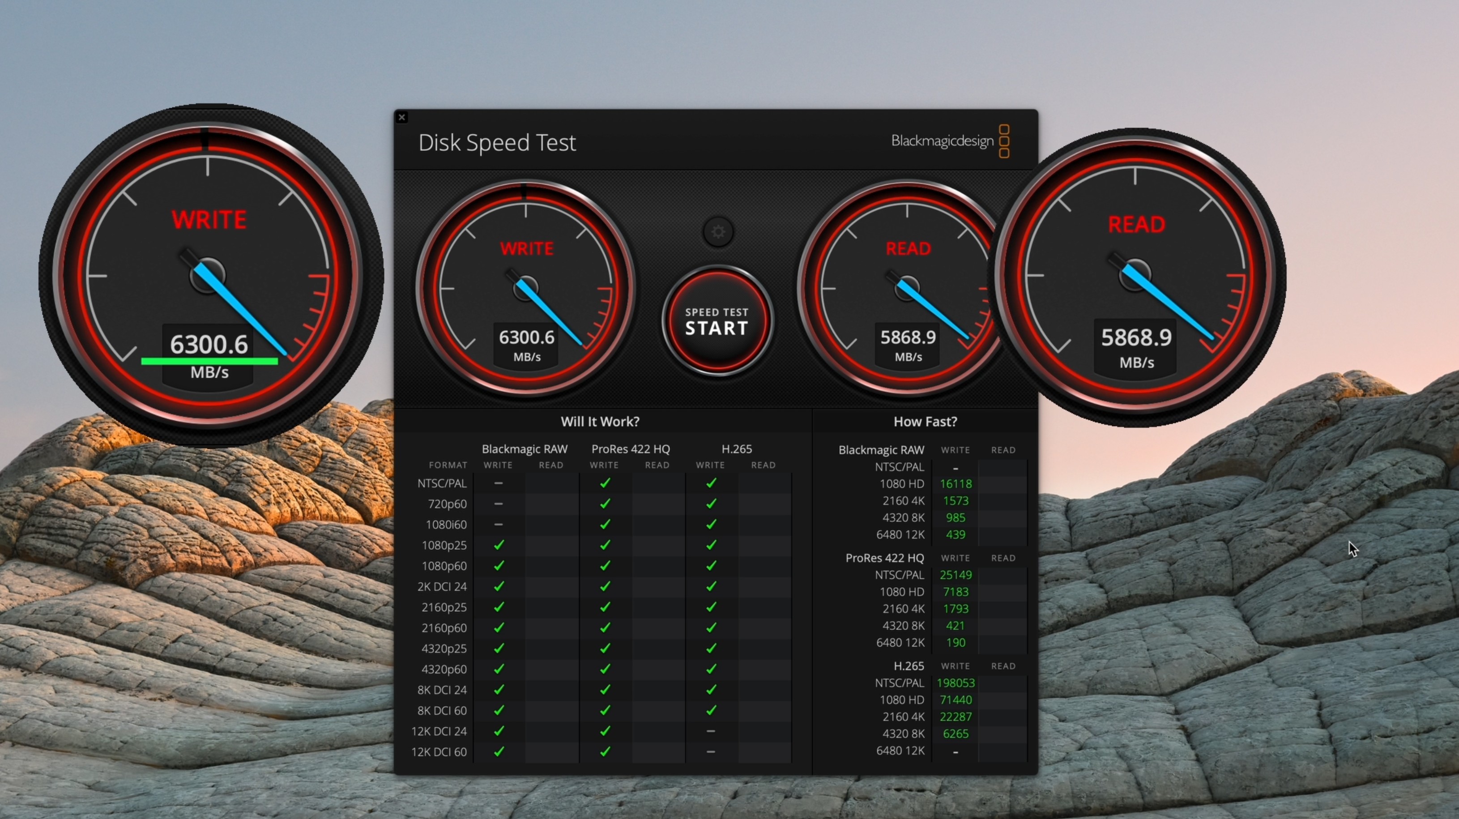Open the settings gear above the start button
Viewport: 1459px width, 819px height.
pos(717,232)
